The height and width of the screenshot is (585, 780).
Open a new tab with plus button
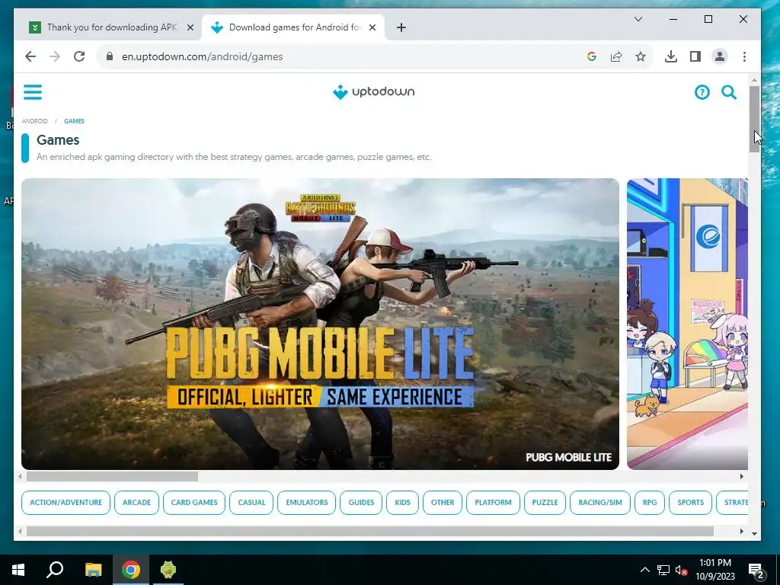tap(401, 27)
